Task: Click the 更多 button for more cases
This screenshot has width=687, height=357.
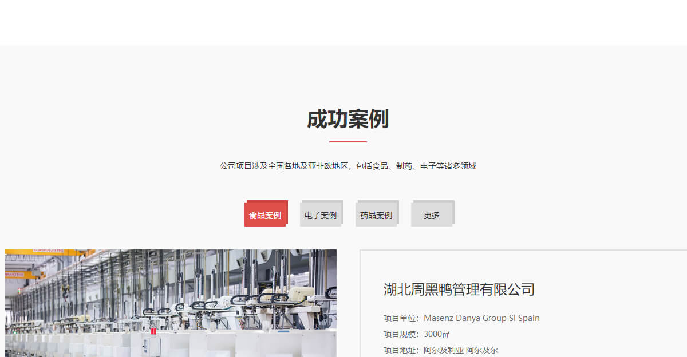Action: [x=432, y=212]
